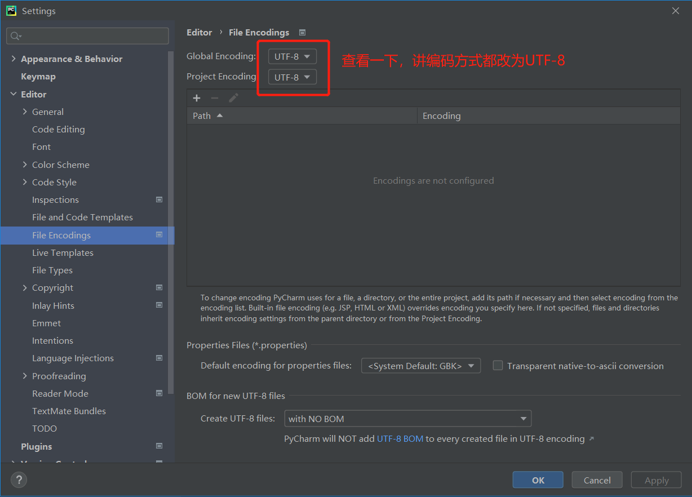Toggle Transparent native-to-ascii conversion checkbox

(498, 365)
